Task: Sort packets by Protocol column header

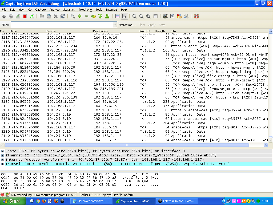Action: coord(147,31)
